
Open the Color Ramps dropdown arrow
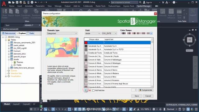(151, 33)
